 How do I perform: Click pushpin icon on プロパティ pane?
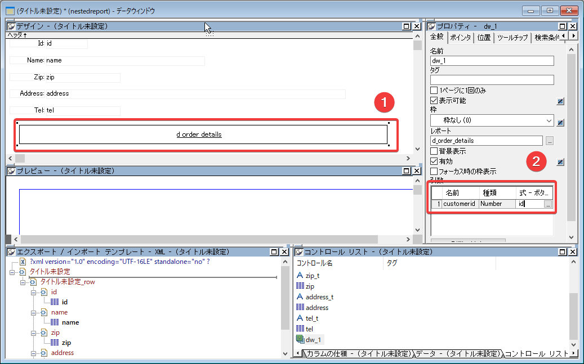tap(431, 26)
